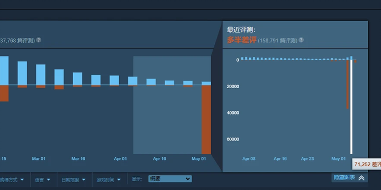
Task: Click the 隐藏图表 text to collapse graphs
Action: click(x=344, y=178)
